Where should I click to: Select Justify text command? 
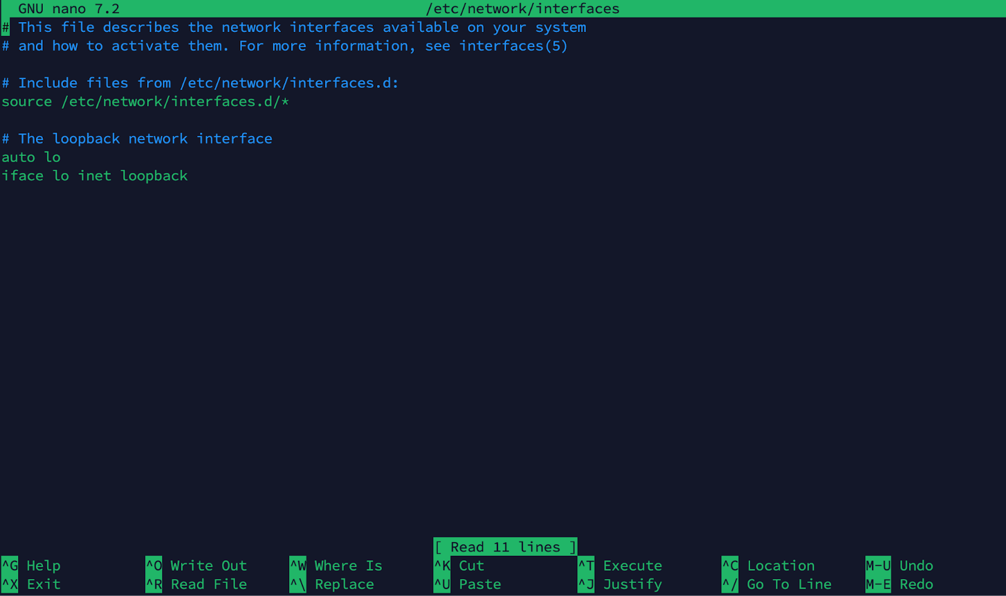pyautogui.click(x=632, y=584)
